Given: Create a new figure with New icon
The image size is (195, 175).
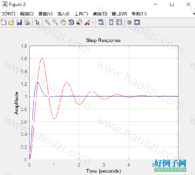Looking at the screenshot, I should click(x=3, y=22).
